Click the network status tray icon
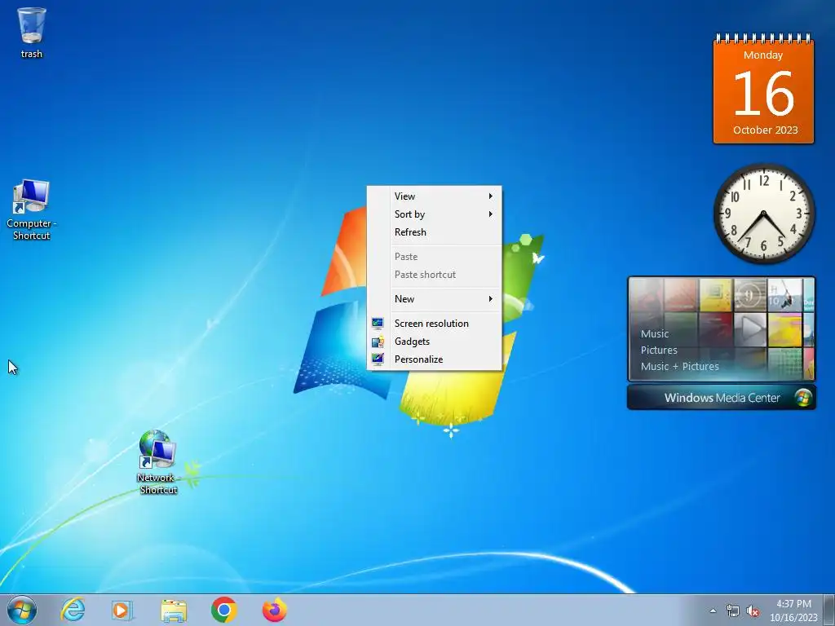835x626 pixels. point(733,611)
